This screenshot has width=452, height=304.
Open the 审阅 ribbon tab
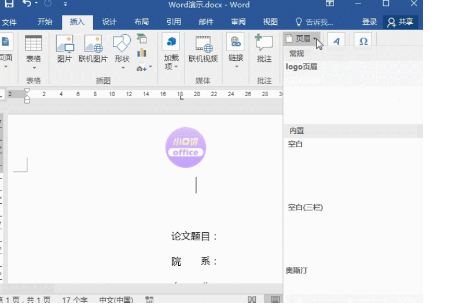coord(238,22)
